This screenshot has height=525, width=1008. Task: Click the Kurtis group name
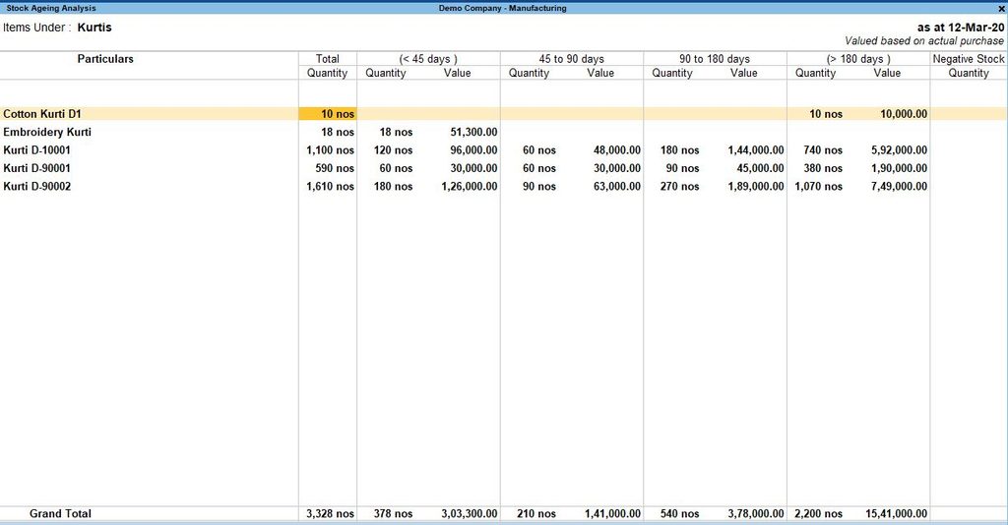click(x=94, y=28)
